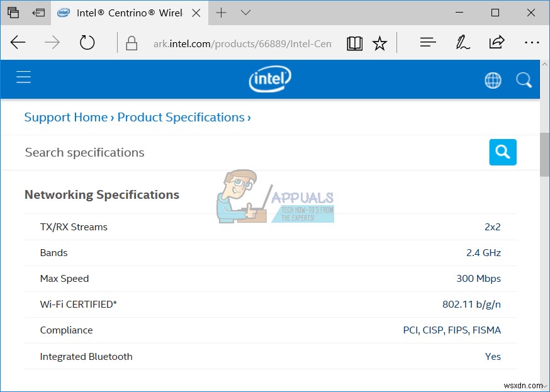Screen dimensions: 550x392
Task: Open the globe region selector on Intel's header
Action: [493, 80]
